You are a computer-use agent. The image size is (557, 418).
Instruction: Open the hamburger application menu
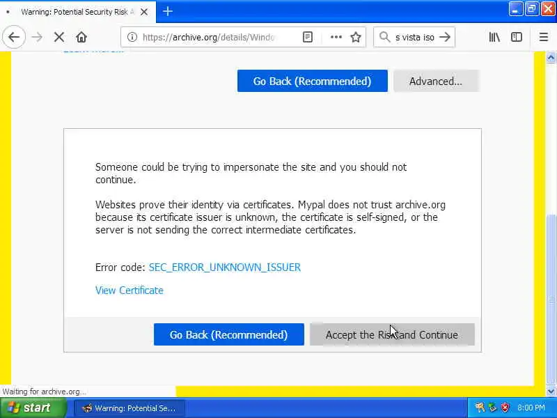point(544,37)
